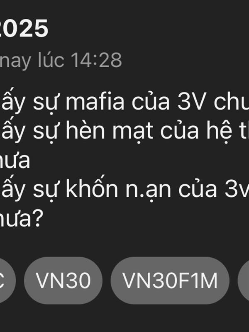Tap the phrase khốn n.ạn
Screen dimensions: 249x332
[x=118, y=189]
